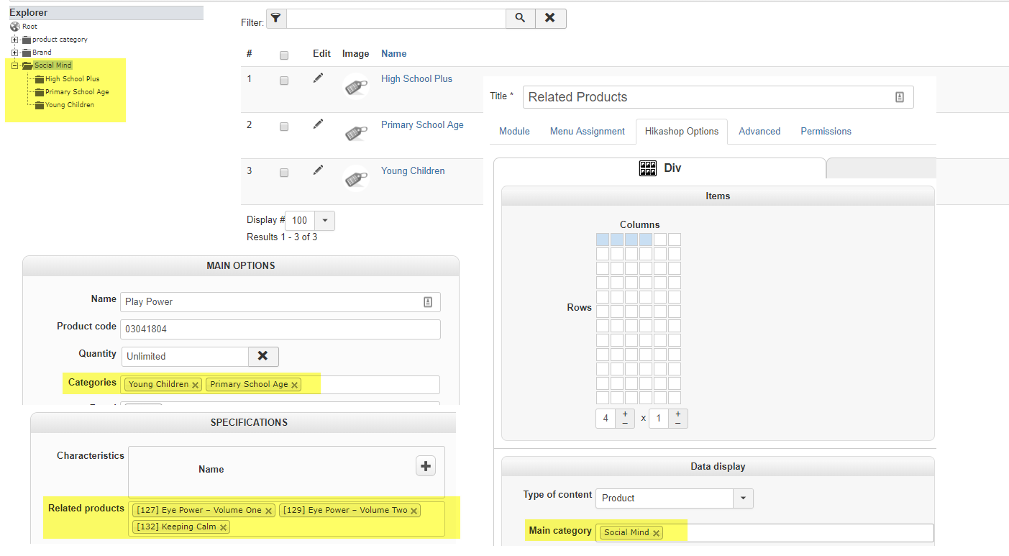This screenshot has height=556, width=1009.
Task: Switch to the Advanced tab
Action: (759, 132)
